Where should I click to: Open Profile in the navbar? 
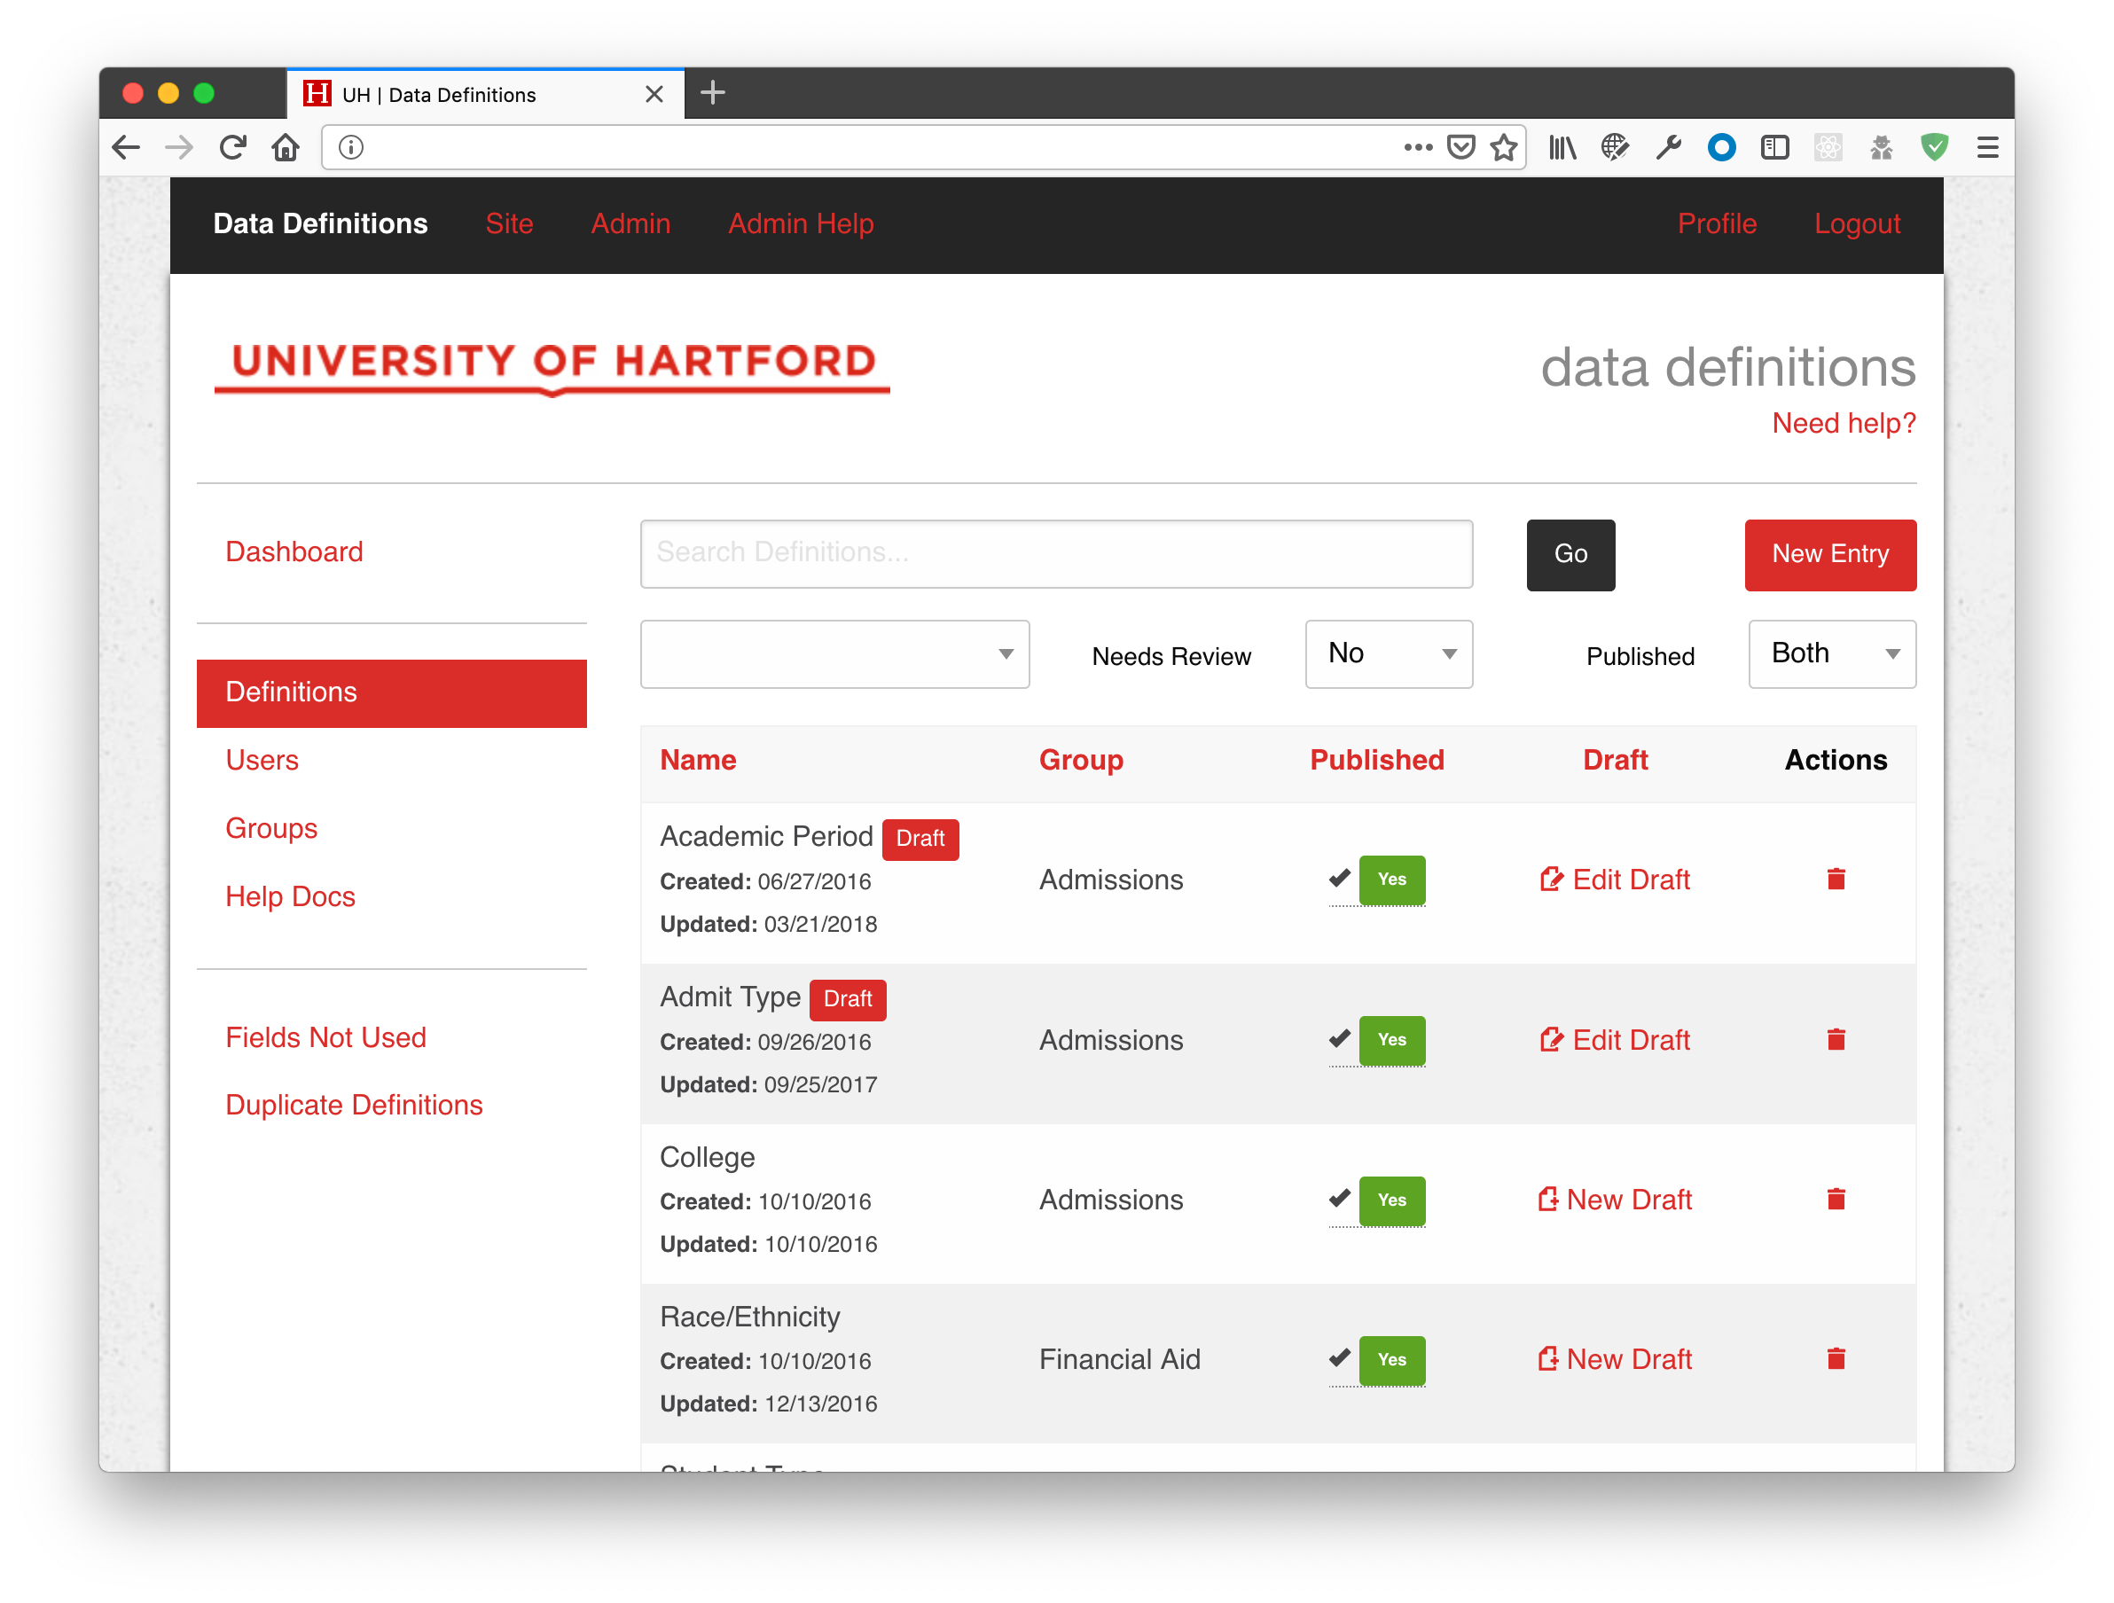1718,223
